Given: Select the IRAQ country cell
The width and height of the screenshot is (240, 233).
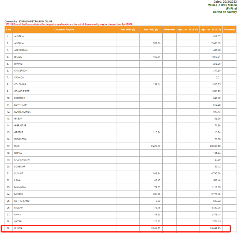Looking at the screenshot, I should pos(17,146).
